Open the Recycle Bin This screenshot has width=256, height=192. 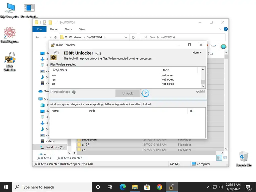click(x=243, y=159)
